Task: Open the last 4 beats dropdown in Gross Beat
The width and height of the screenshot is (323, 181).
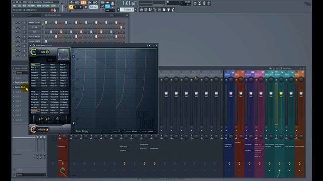Action: tap(148, 131)
